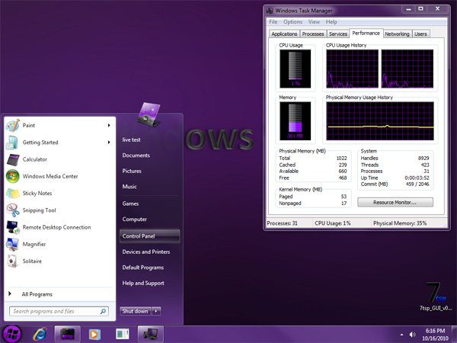Expand Paint recent files arrow
The width and height of the screenshot is (457, 343).
109,126
